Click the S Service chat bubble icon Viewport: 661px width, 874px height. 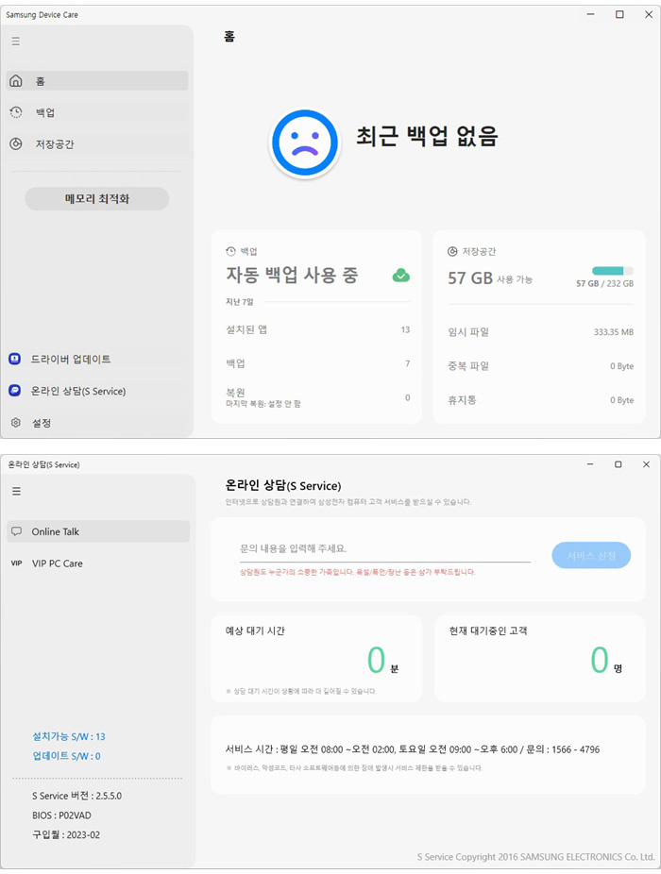pyautogui.click(x=15, y=391)
